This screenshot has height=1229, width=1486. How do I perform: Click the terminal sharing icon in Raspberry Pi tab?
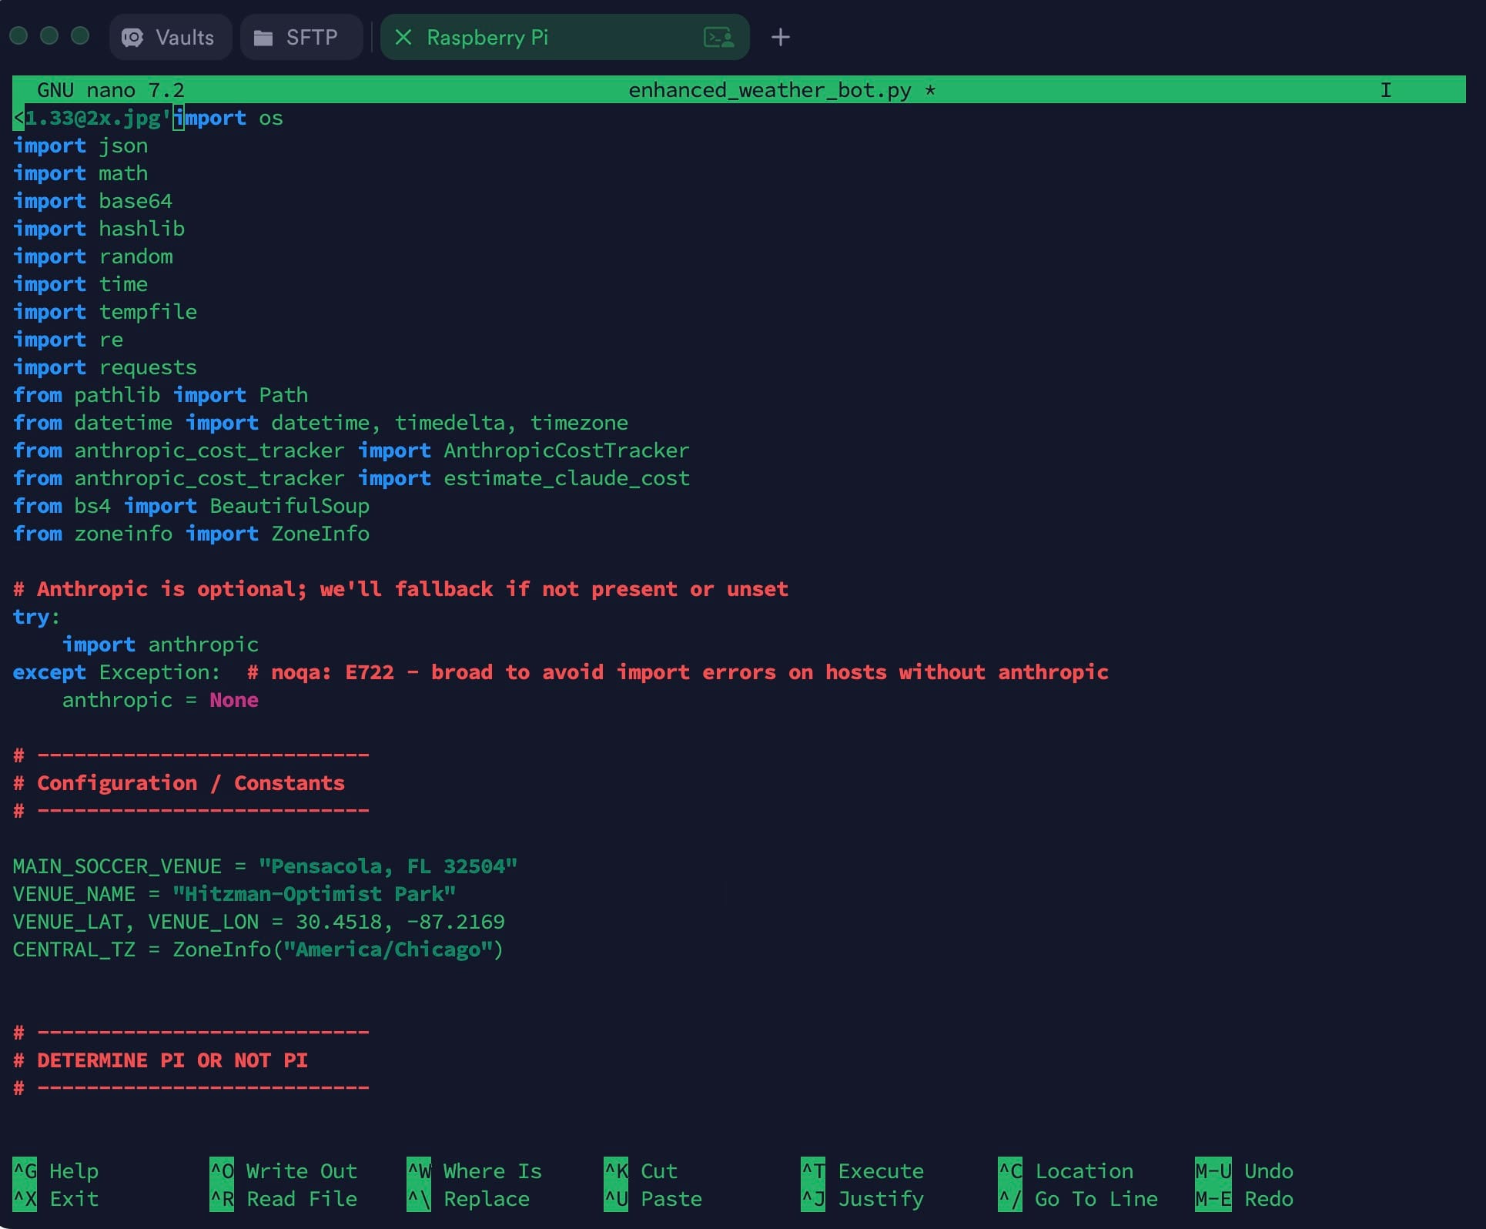tap(718, 37)
